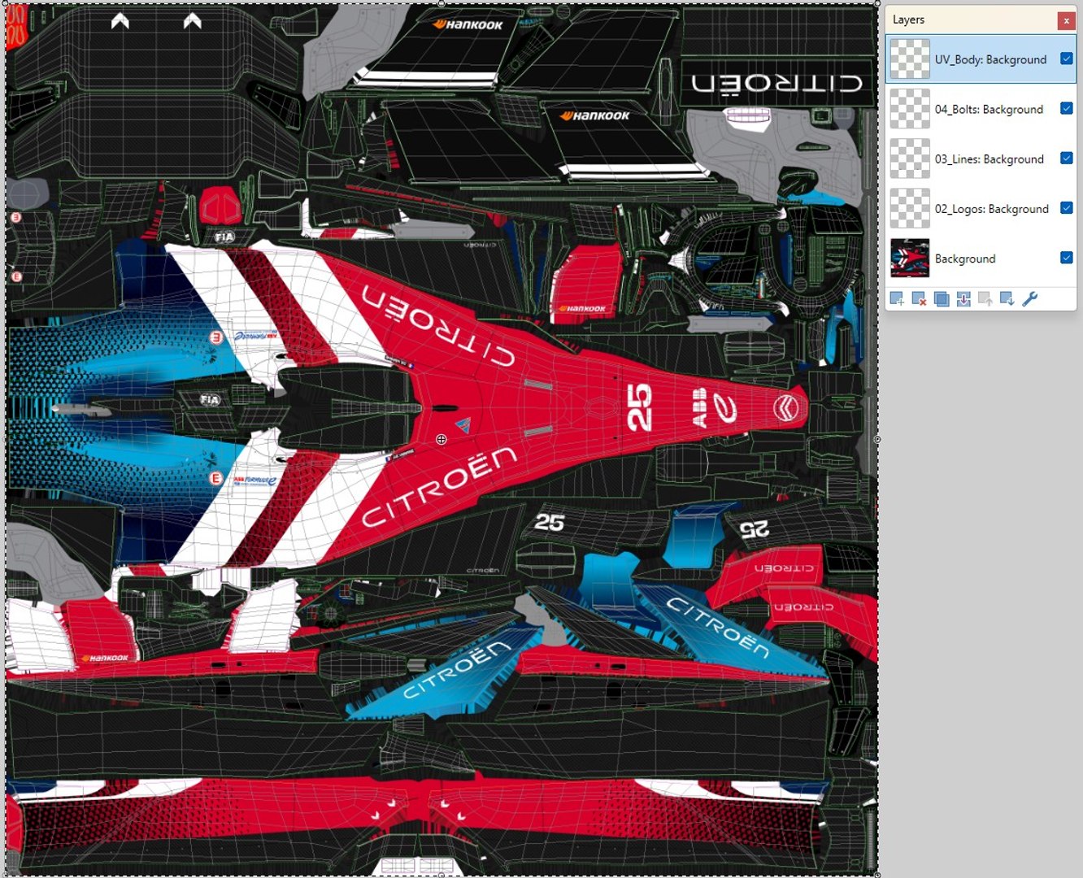Image resolution: width=1083 pixels, height=878 pixels.
Task: Select the "03_Lines: Background" layer name
Action: click(989, 159)
